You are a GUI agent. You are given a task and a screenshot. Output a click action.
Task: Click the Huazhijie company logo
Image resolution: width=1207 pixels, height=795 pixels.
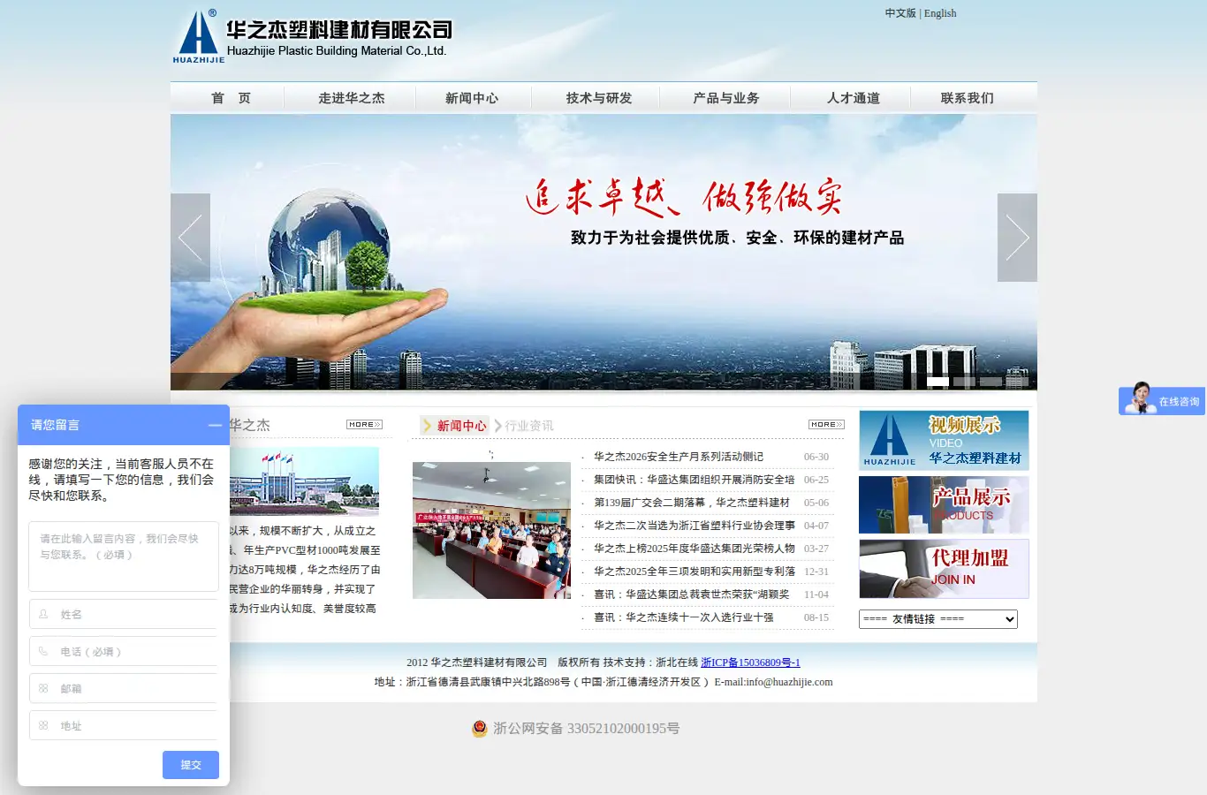pyautogui.click(x=312, y=36)
